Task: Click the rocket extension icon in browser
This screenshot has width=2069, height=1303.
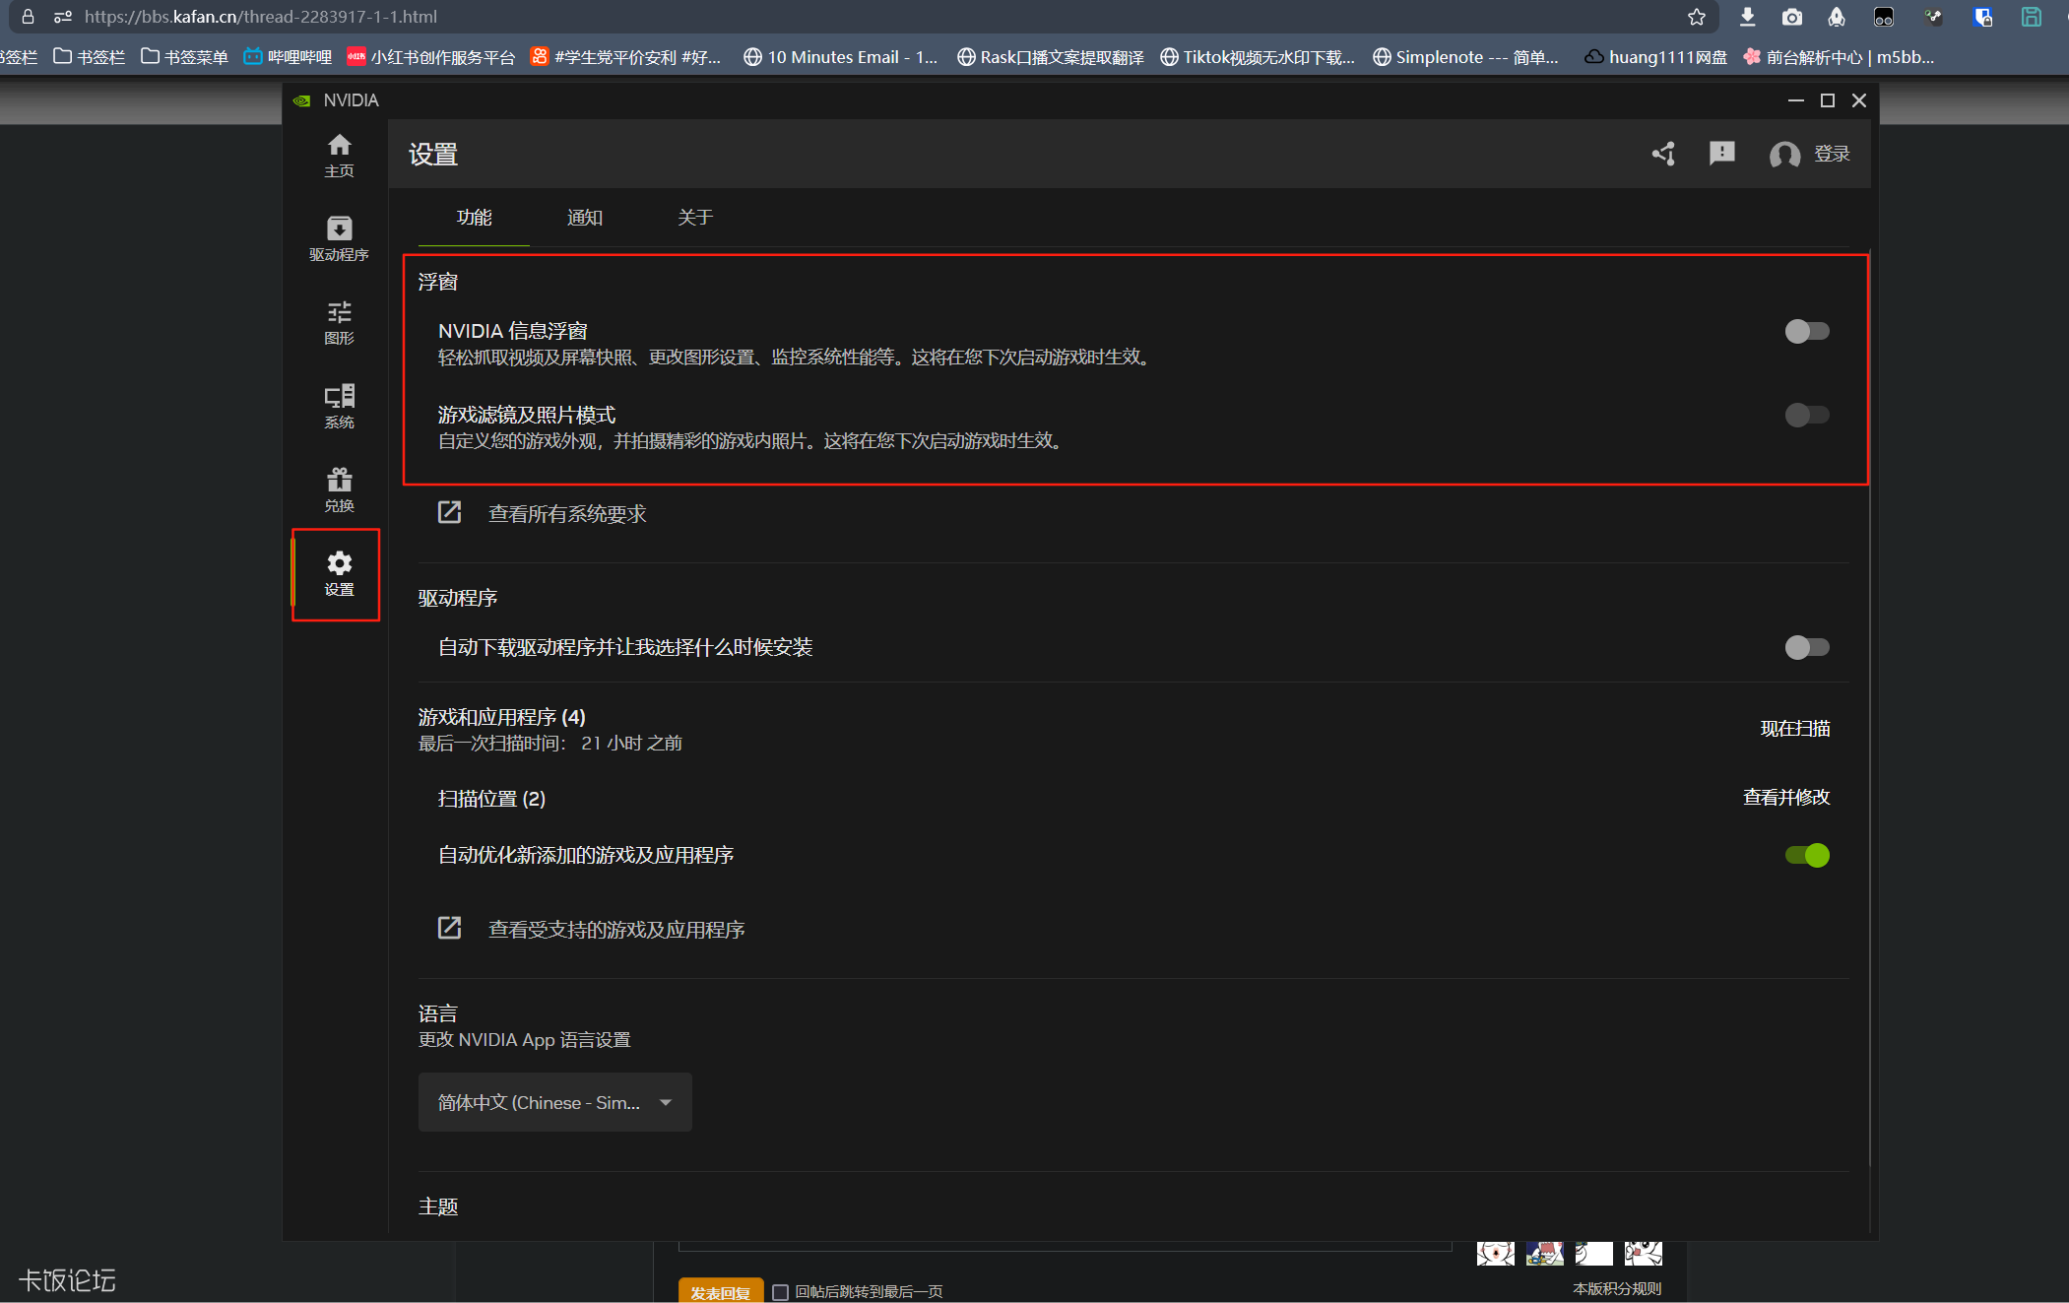Action: click(1837, 17)
